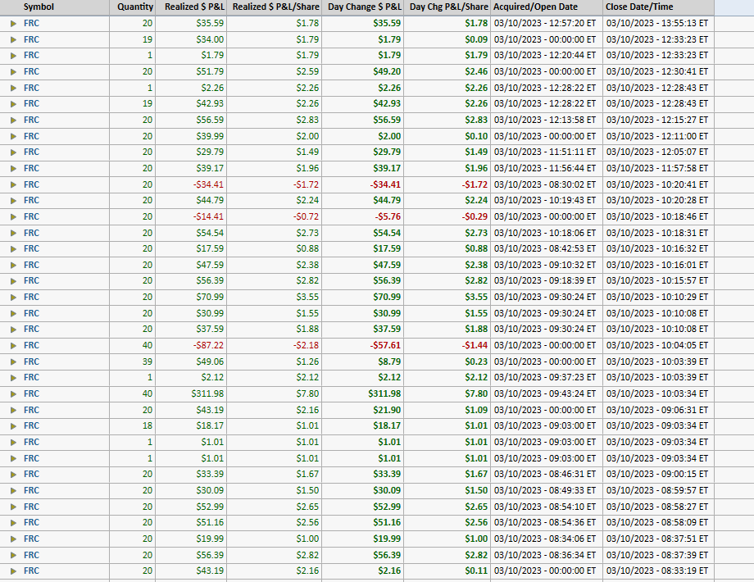Sort by Day Chg P&L/Share header
Viewport: 754px width, 582px height.
pos(447,7)
